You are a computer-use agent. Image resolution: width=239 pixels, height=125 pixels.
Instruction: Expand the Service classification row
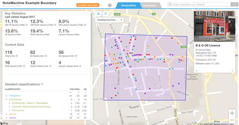[x=6, y=114]
